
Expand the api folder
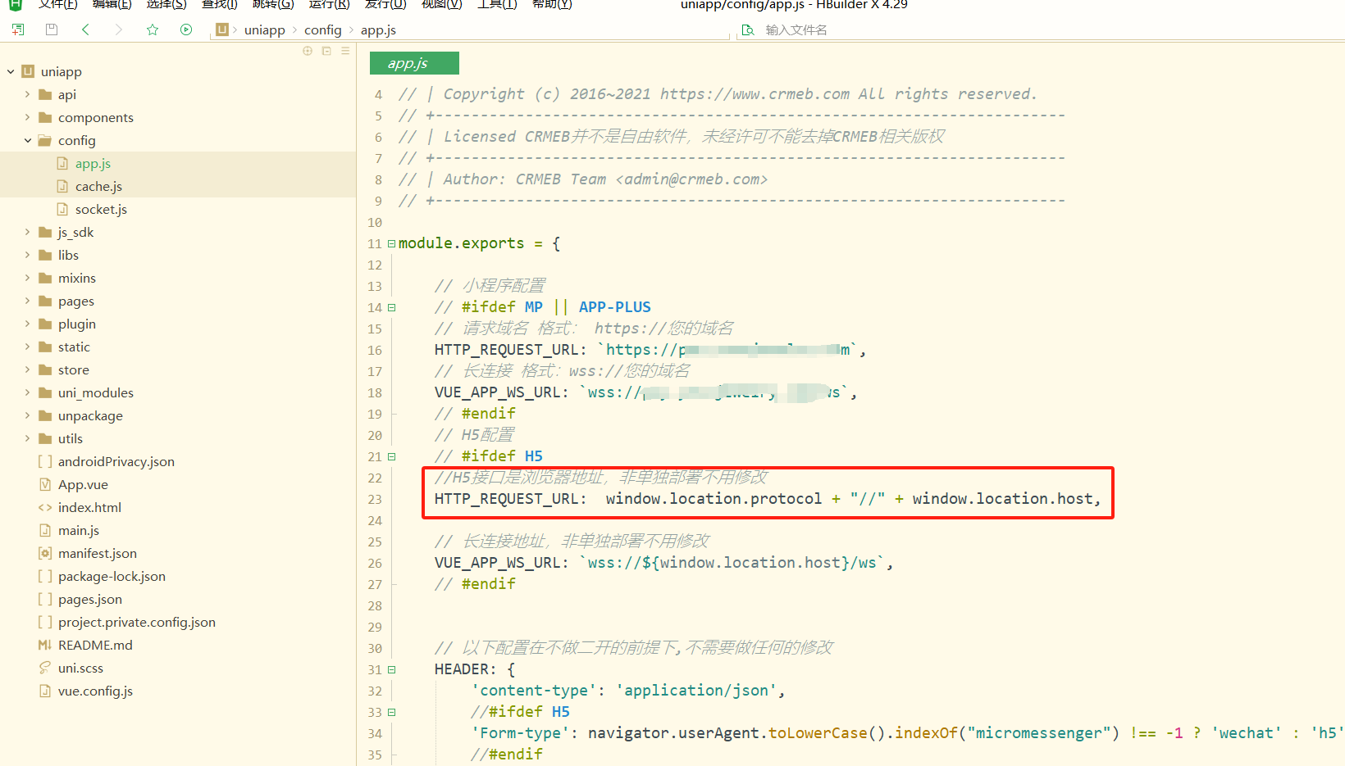tap(27, 94)
